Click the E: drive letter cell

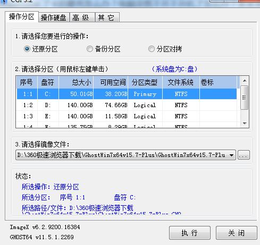click(48, 116)
